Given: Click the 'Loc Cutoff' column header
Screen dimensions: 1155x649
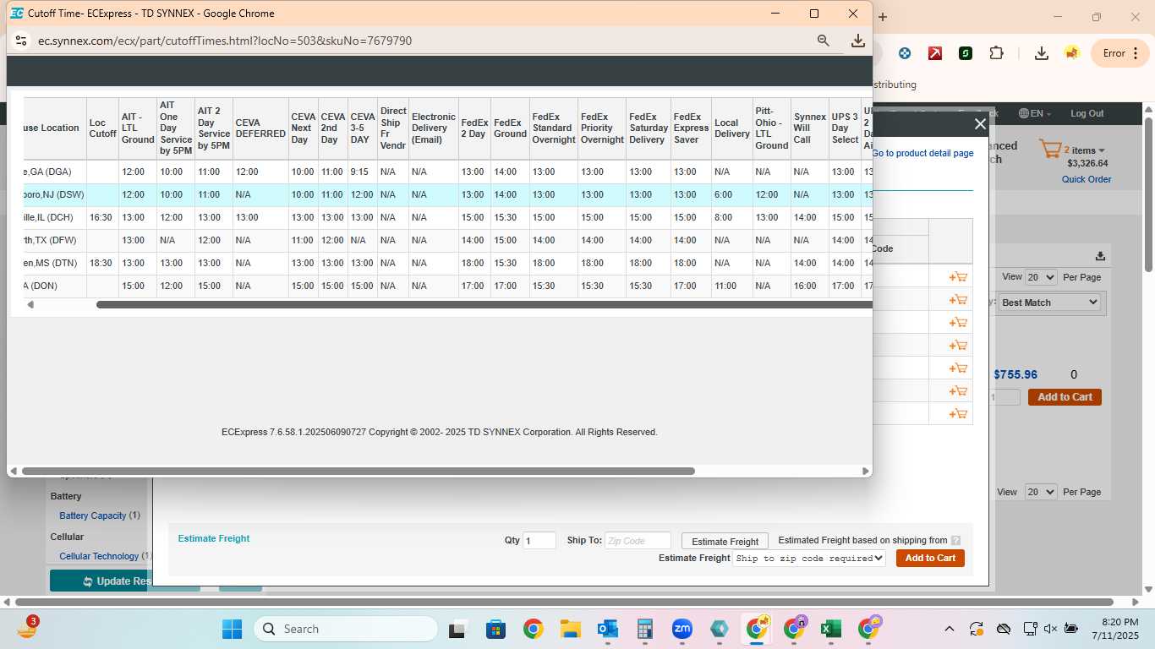Looking at the screenshot, I should 102,128.
